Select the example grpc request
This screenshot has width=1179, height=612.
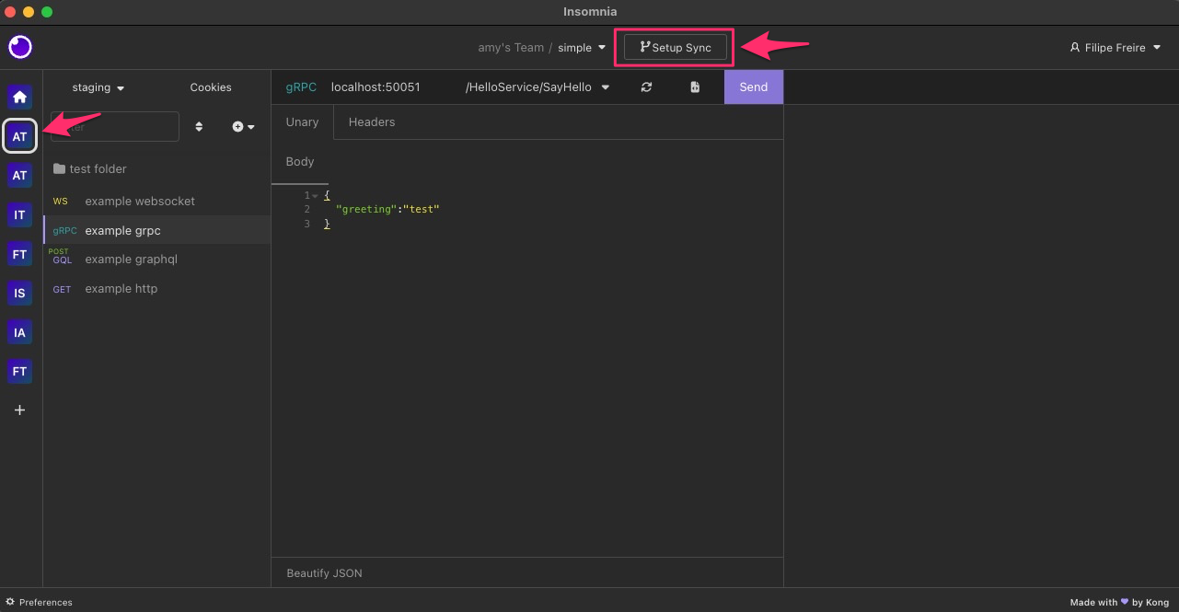tap(157, 231)
